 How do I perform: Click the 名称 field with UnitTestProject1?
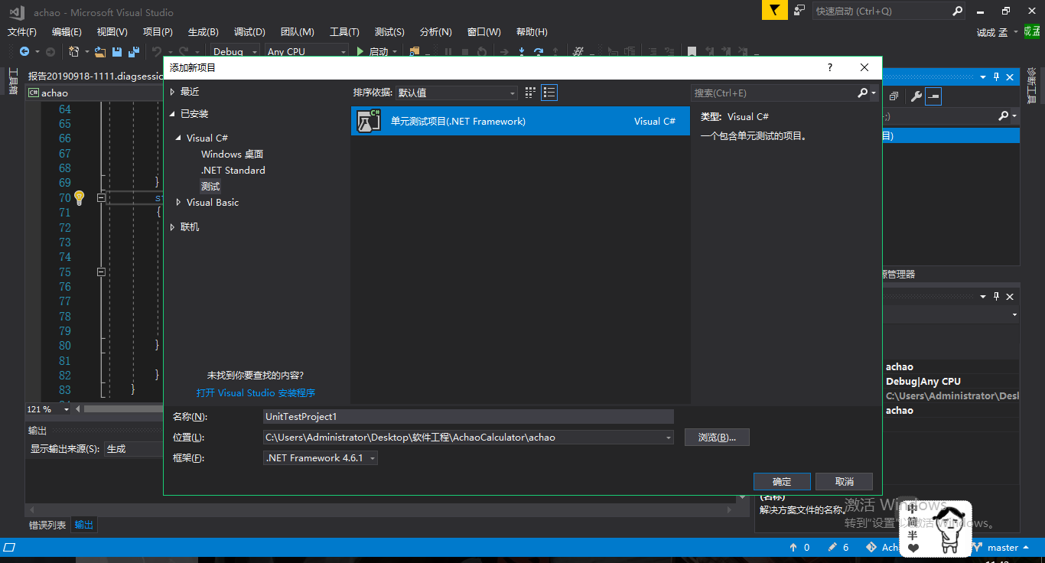468,417
